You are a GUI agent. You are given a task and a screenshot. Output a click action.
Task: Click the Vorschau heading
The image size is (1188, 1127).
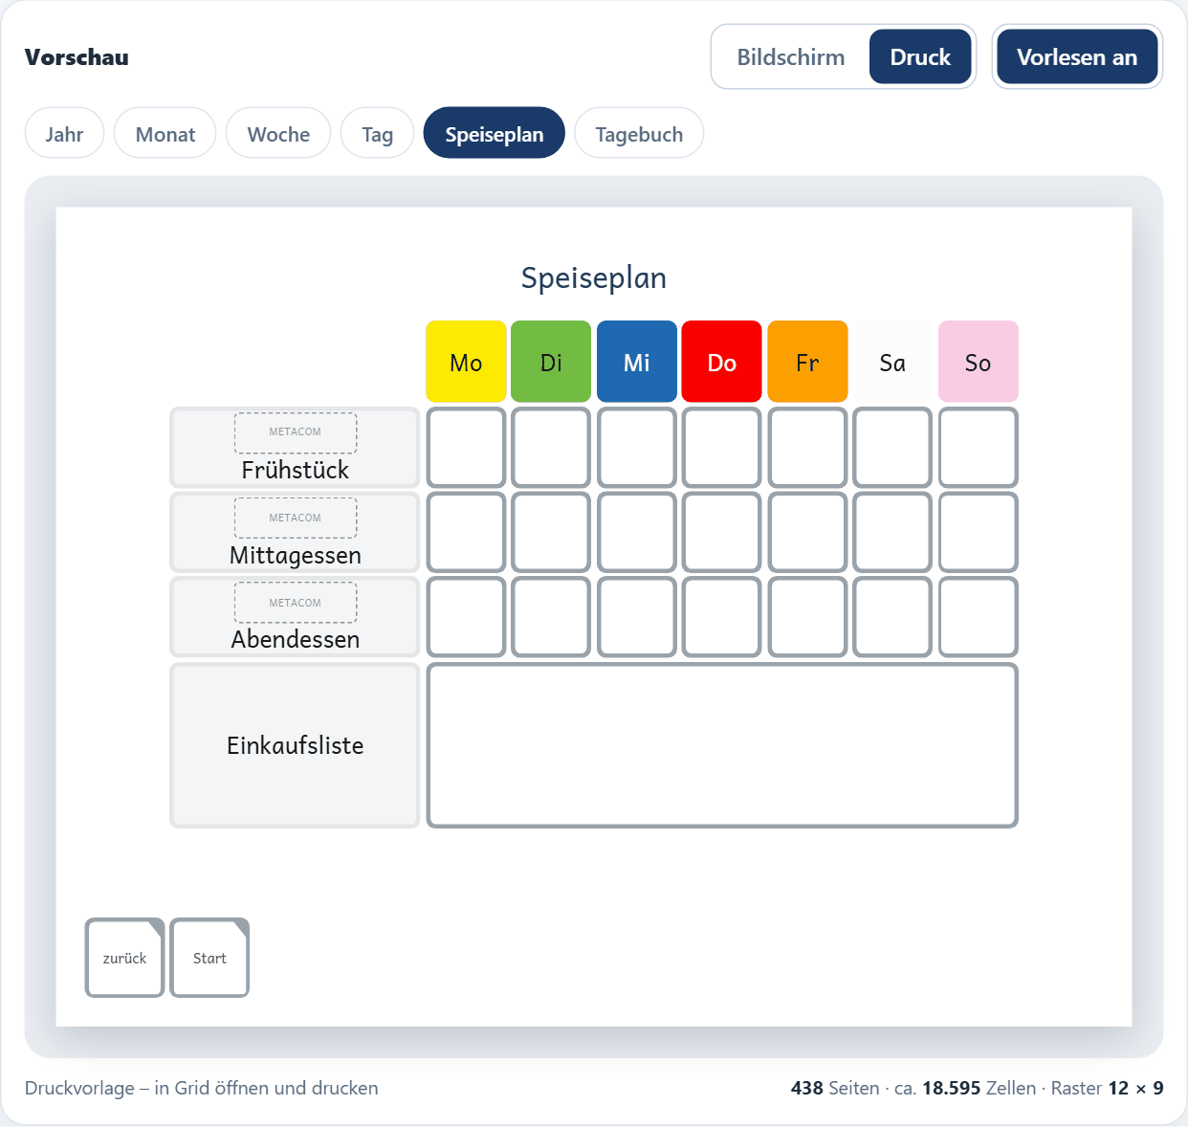click(x=77, y=57)
